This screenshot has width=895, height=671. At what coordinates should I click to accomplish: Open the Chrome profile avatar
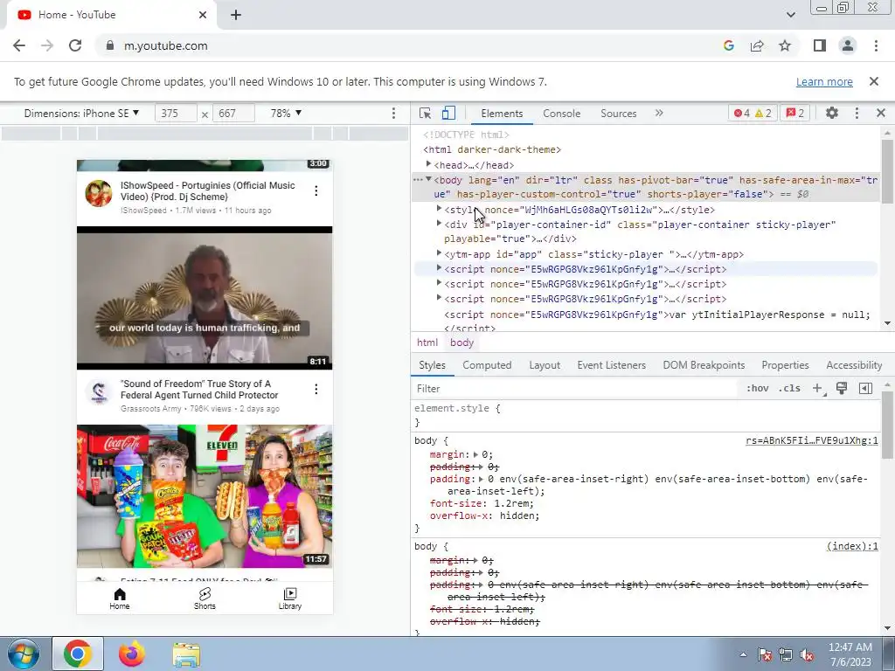[x=848, y=45]
